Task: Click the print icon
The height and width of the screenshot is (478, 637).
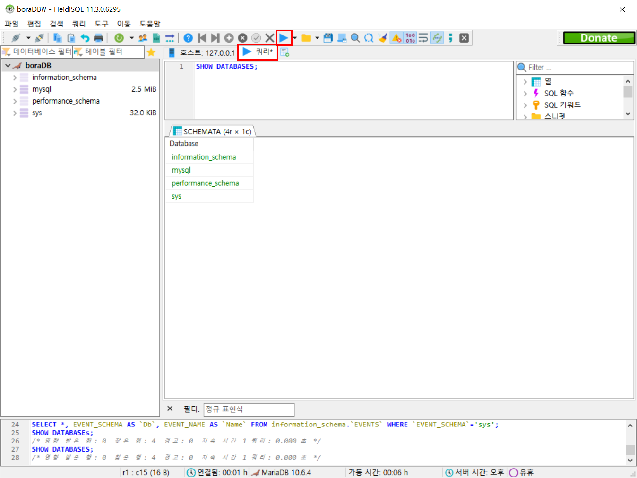Action: (98, 38)
